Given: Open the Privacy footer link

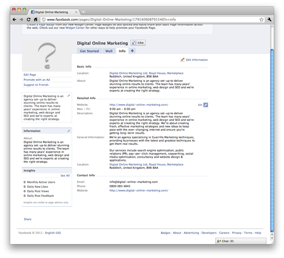Looking at the screenshot, I should pyautogui.click(x=237, y=233).
